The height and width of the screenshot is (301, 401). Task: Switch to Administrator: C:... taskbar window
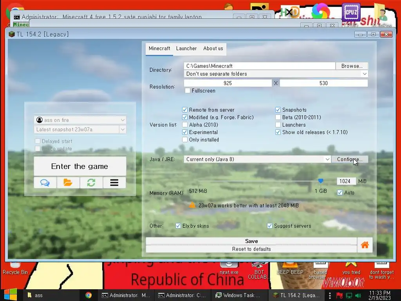tap(182, 295)
